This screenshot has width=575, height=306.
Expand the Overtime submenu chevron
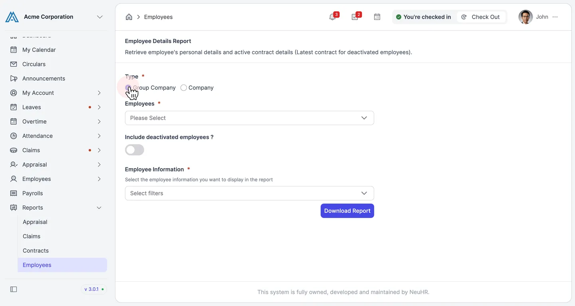(x=99, y=122)
